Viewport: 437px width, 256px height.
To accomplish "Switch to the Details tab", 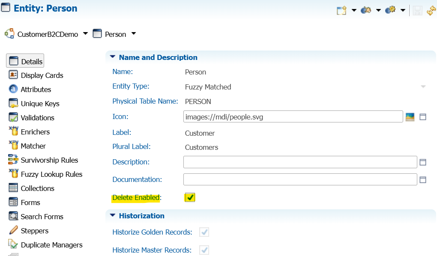I will point(25,61).
